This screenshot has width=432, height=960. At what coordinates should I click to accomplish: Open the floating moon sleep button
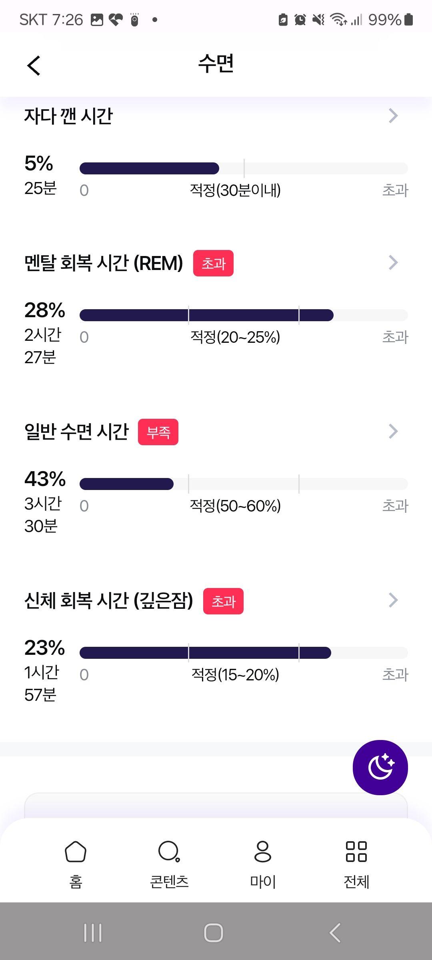380,767
